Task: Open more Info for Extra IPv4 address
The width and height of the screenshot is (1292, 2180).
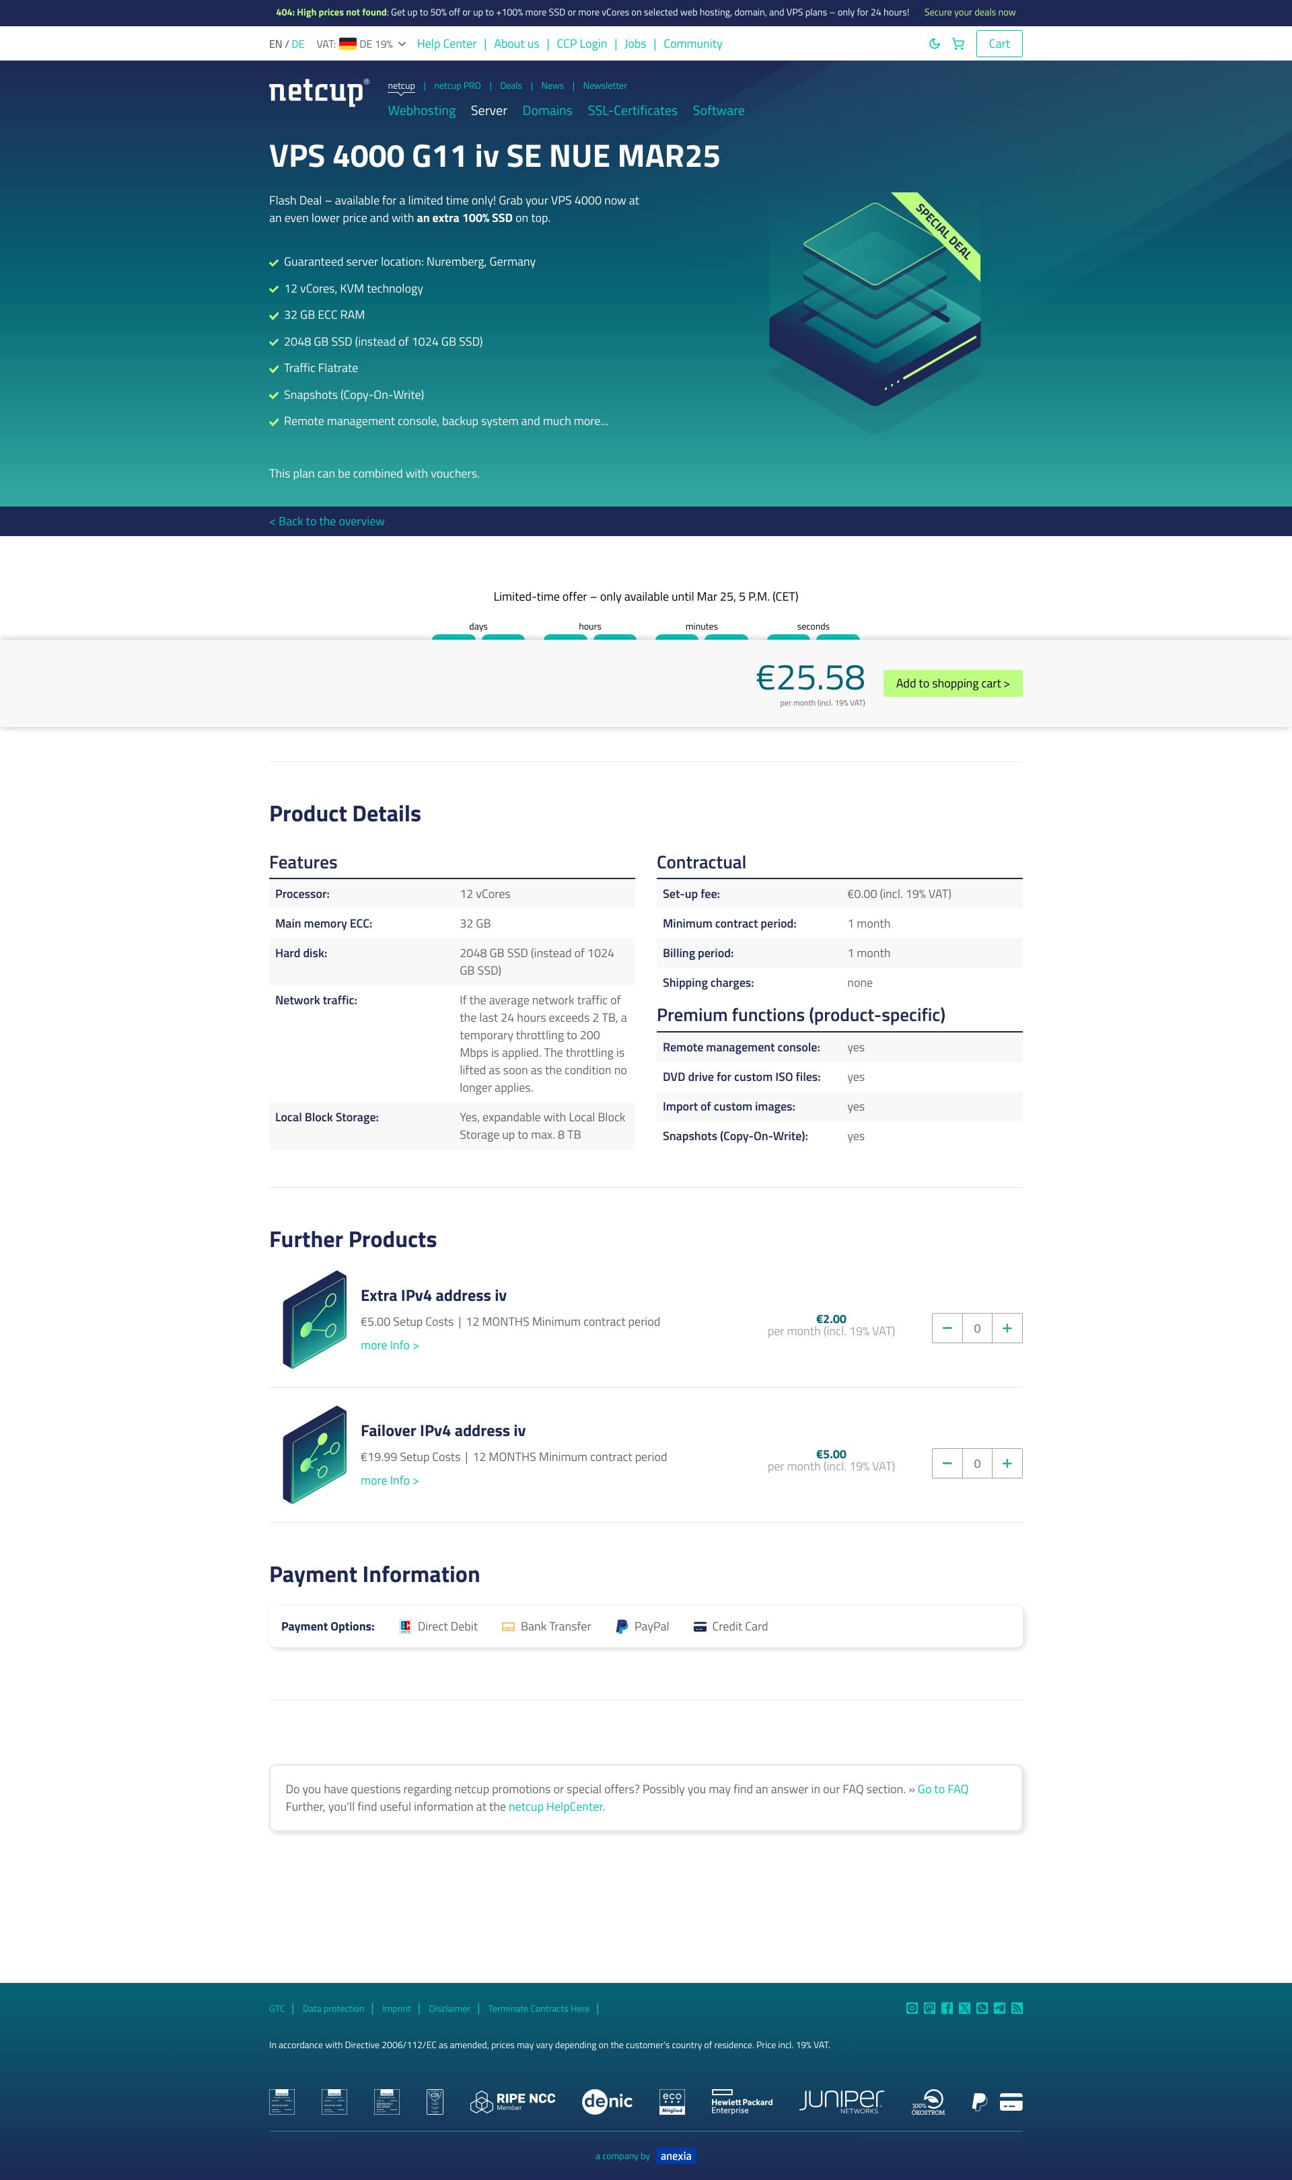Action: pos(389,1345)
